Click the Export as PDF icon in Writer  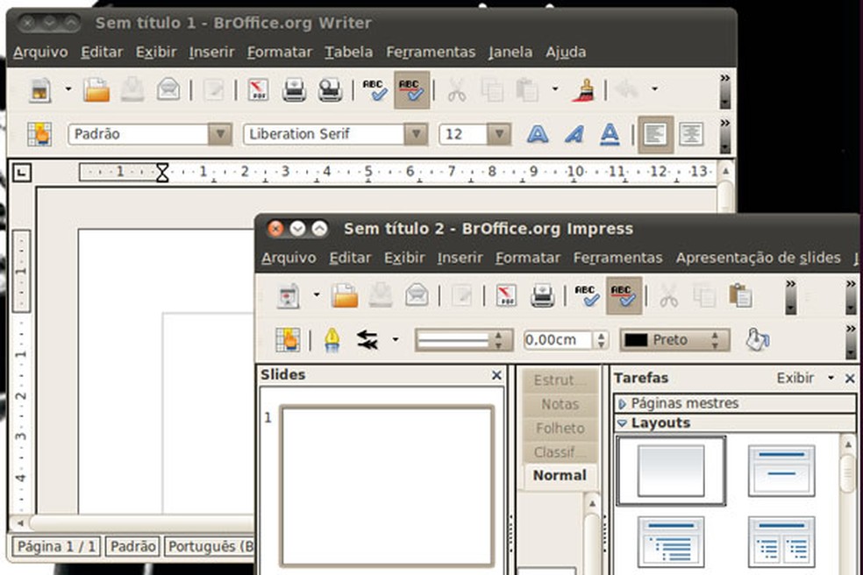[258, 89]
